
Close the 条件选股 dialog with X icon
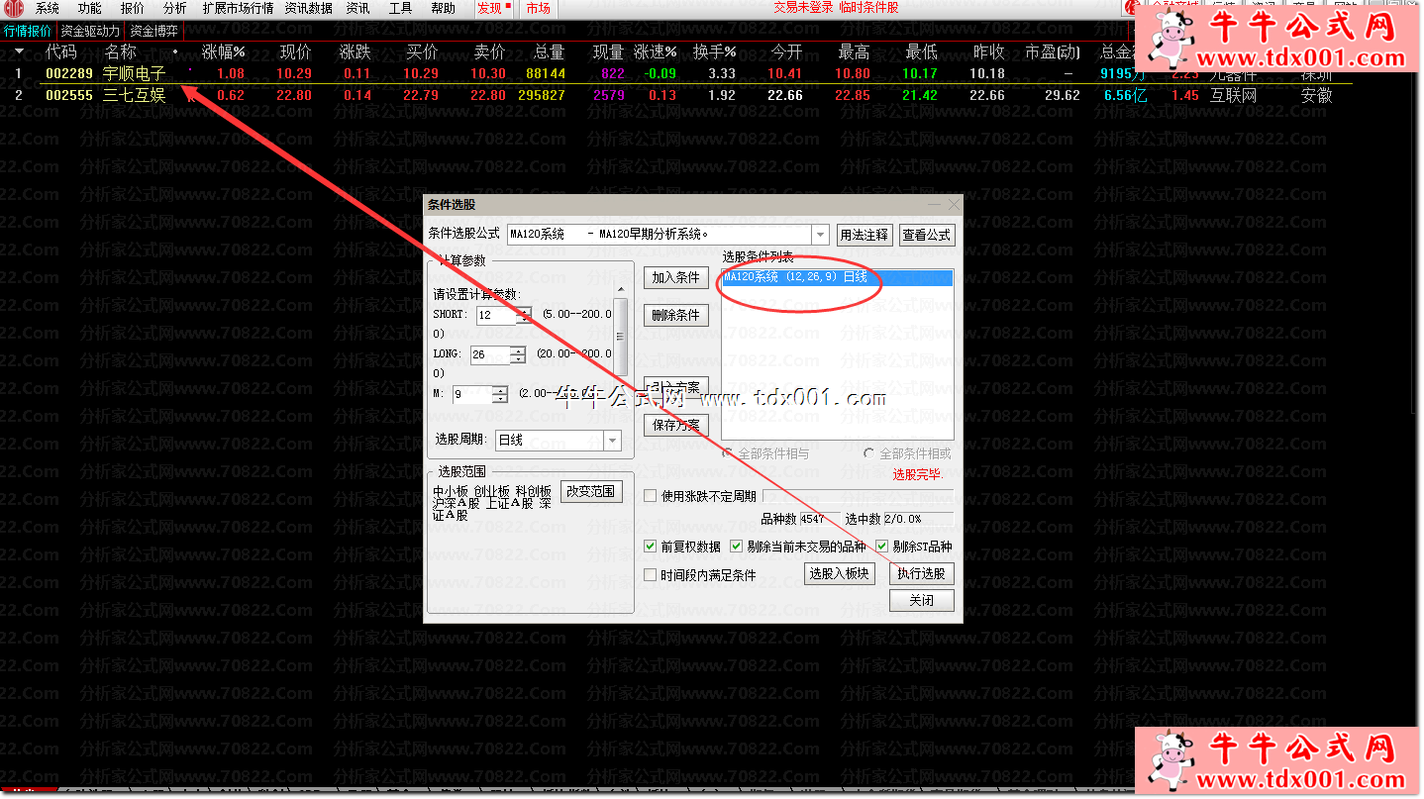click(953, 205)
